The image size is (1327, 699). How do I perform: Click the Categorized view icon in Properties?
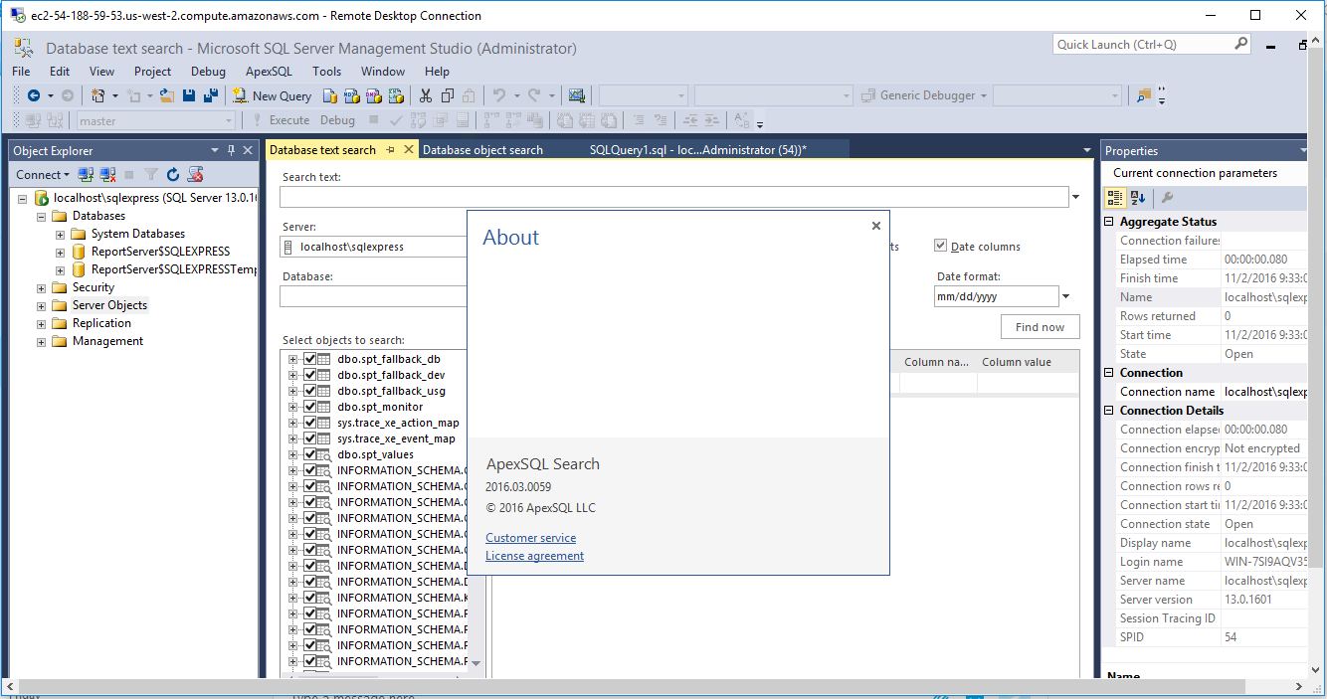tap(1115, 198)
